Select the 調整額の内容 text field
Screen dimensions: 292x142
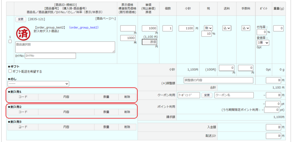[x=218, y=80]
